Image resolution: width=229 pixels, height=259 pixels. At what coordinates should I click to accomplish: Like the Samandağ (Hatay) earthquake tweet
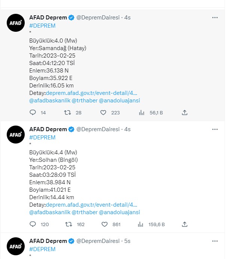103,112
